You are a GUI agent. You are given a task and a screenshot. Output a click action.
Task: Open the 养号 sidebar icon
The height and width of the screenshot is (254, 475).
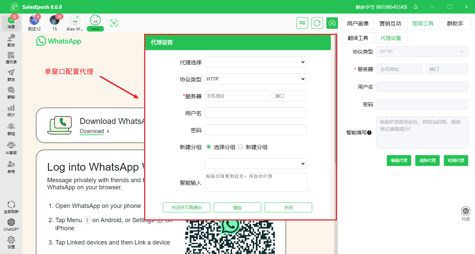tap(11, 167)
